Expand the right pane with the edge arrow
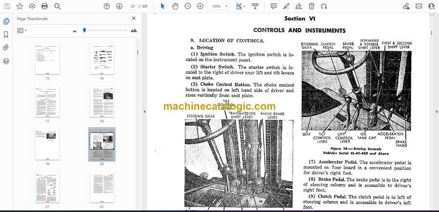Viewport: 439px width, 212px height. (436, 111)
